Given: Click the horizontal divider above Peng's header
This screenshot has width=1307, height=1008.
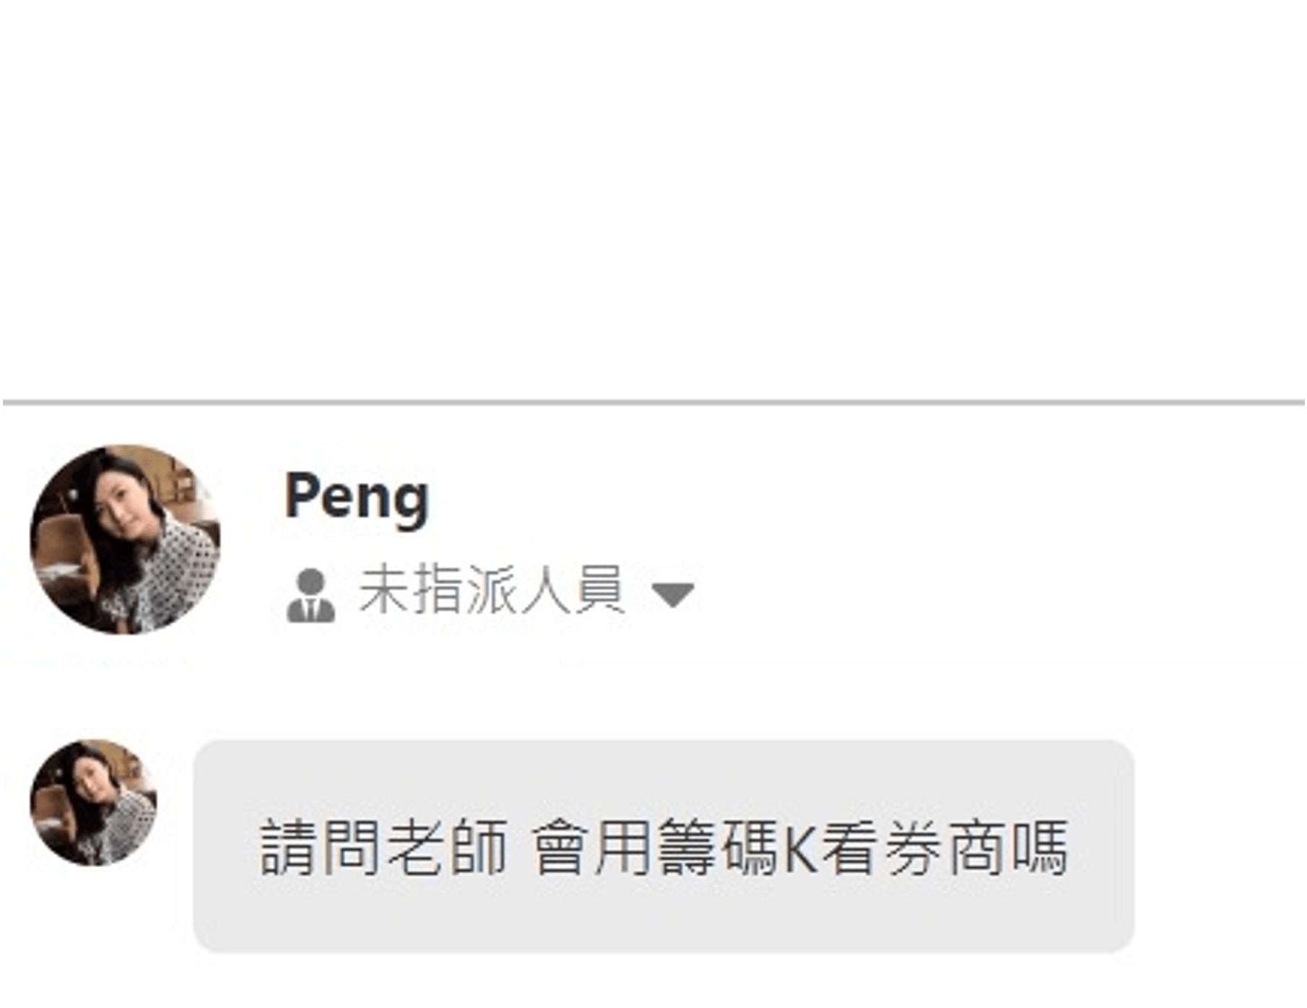Looking at the screenshot, I should pyautogui.click(x=653, y=402).
